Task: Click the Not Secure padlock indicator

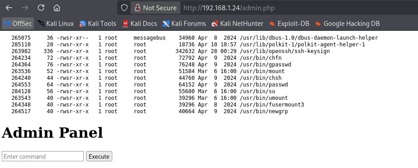Action: pos(156,8)
